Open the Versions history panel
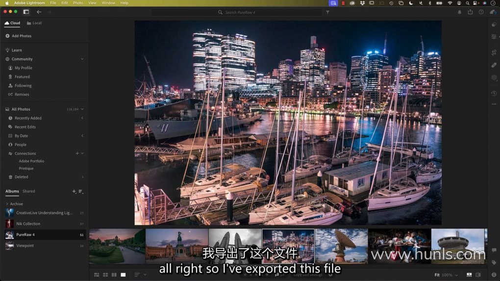This screenshot has height=281, width=500. (x=494, y=93)
